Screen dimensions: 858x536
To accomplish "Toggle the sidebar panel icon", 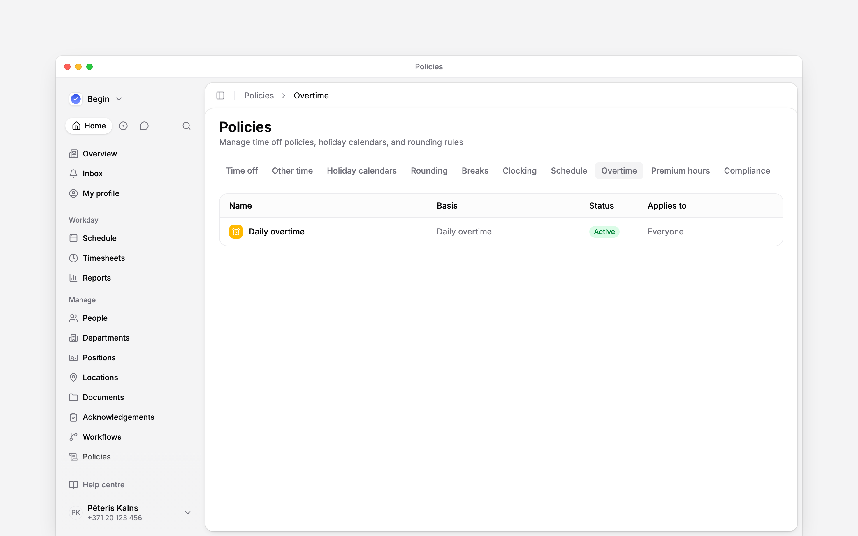I will coord(220,96).
